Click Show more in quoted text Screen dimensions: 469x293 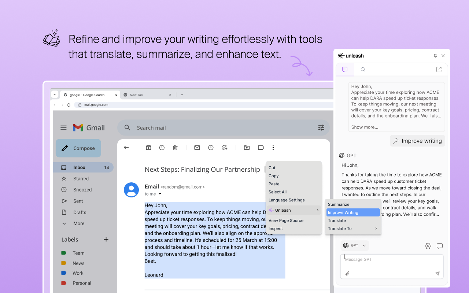click(365, 127)
